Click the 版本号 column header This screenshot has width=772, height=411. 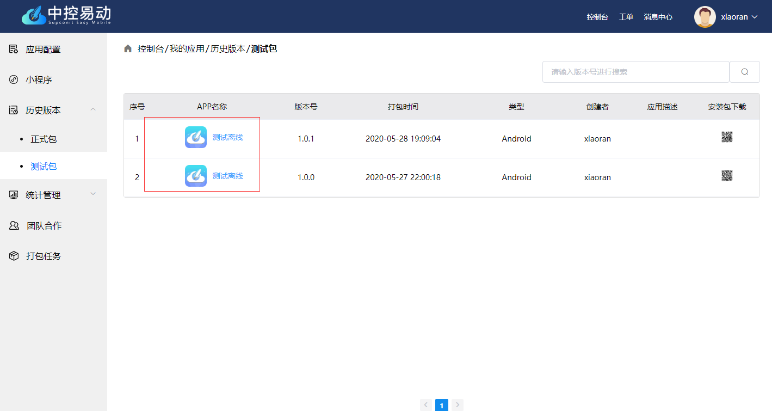[x=306, y=107]
